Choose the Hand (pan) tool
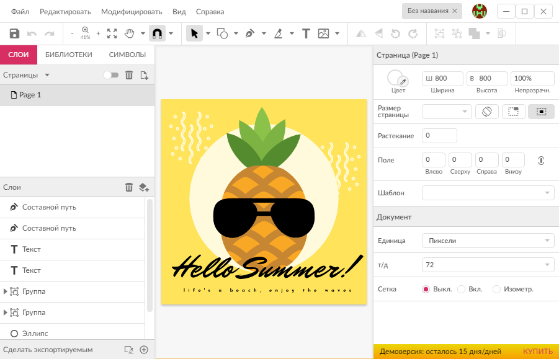Viewport: 559px width, 359px height. click(131, 33)
